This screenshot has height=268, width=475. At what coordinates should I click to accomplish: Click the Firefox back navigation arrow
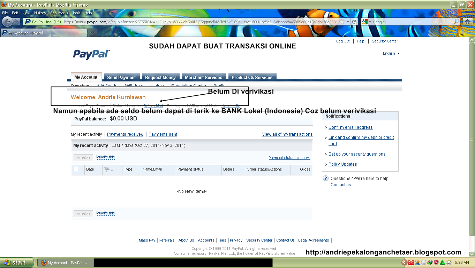pos(7,22)
